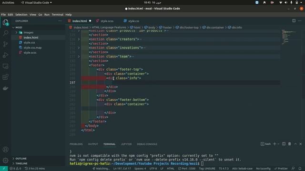Click the remote window indicator in status bar

(x=4, y=169)
